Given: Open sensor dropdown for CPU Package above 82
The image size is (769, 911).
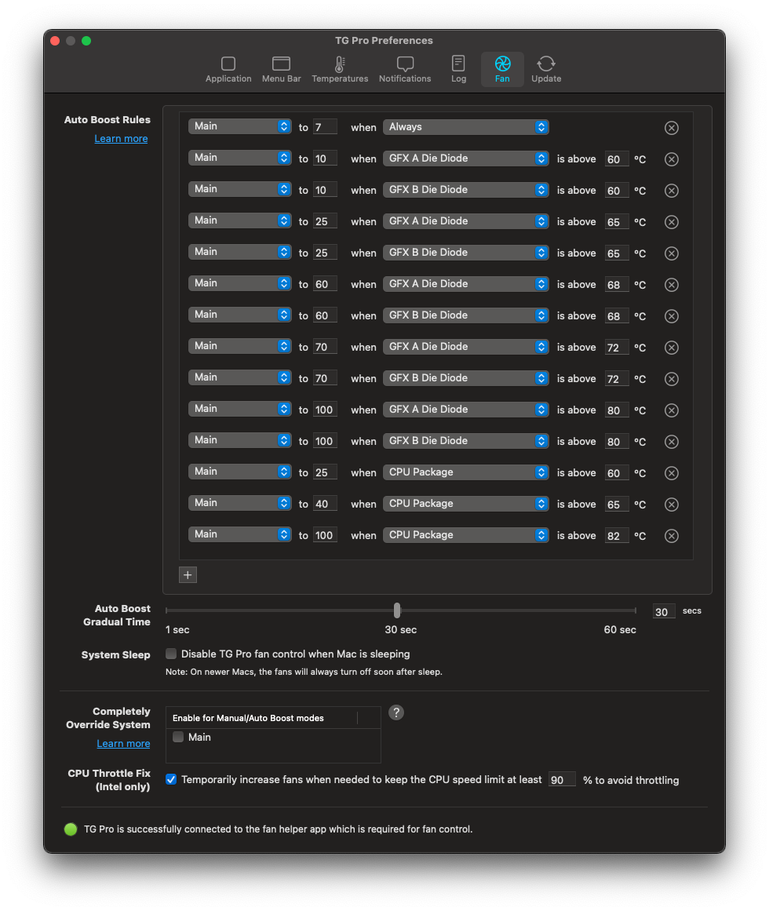Looking at the screenshot, I should coord(466,534).
